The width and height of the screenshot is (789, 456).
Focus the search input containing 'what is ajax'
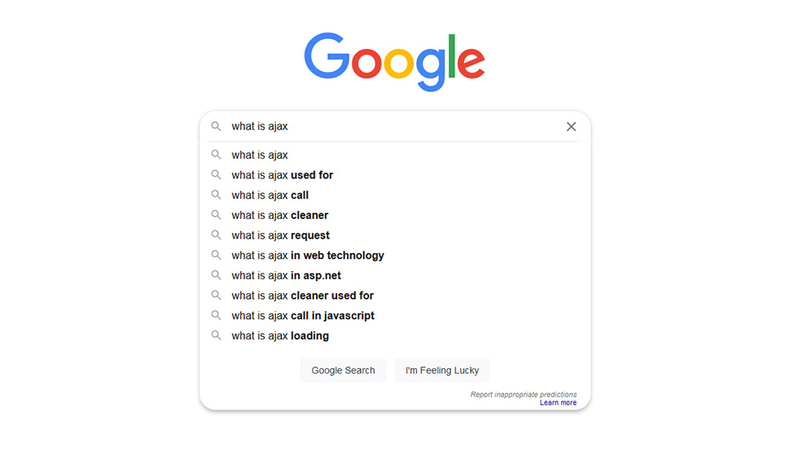394,126
